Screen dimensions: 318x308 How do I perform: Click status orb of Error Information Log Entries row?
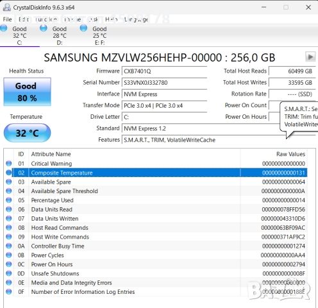pos(9,292)
